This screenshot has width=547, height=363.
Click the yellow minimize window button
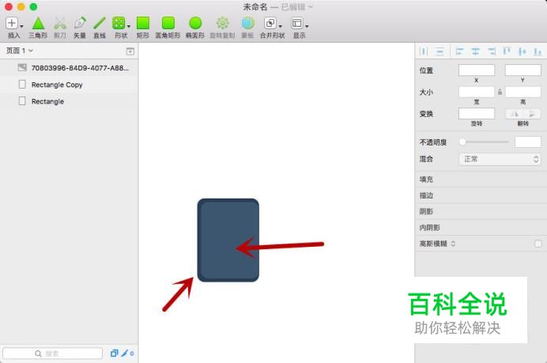(x=21, y=6)
